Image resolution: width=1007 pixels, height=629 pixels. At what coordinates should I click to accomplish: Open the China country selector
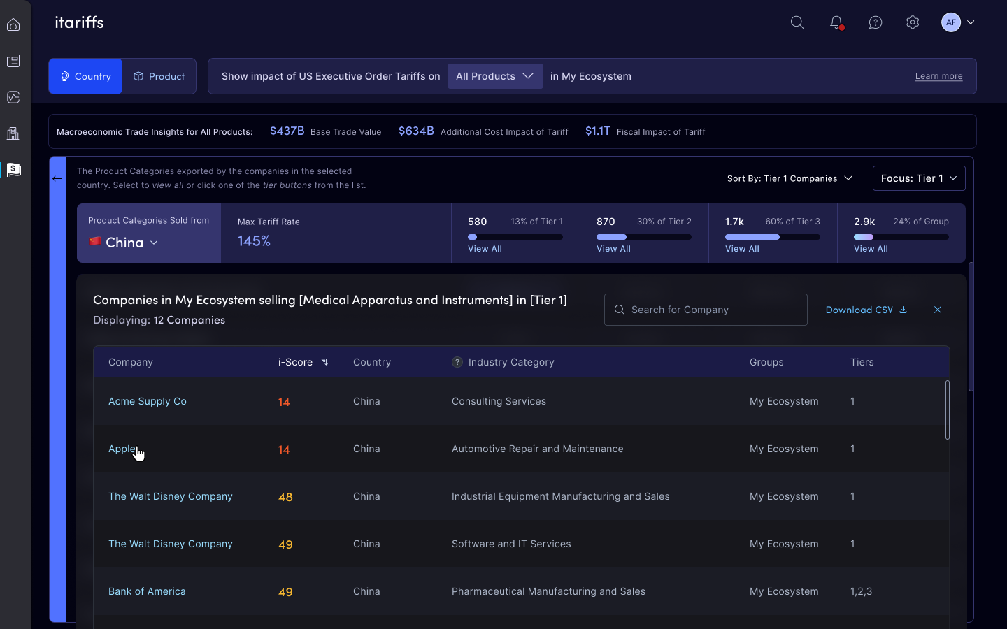pos(124,243)
